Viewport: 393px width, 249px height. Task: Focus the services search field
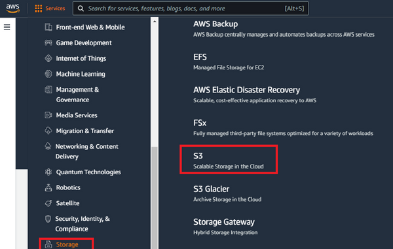tap(191, 9)
